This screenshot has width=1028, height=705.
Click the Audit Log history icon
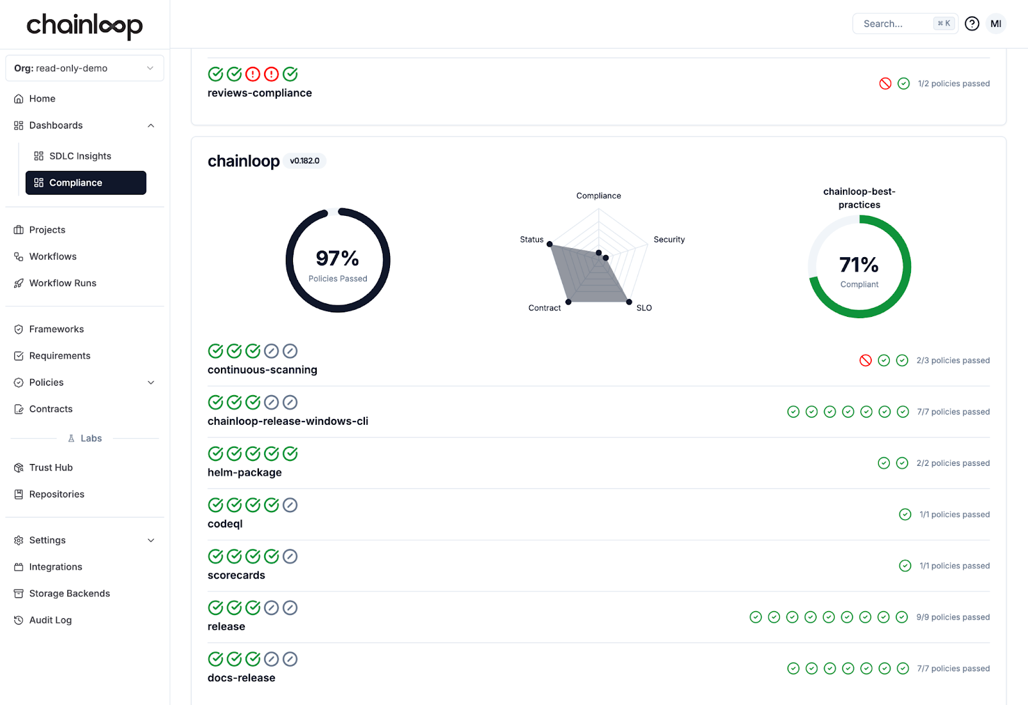[x=19, y=620]
